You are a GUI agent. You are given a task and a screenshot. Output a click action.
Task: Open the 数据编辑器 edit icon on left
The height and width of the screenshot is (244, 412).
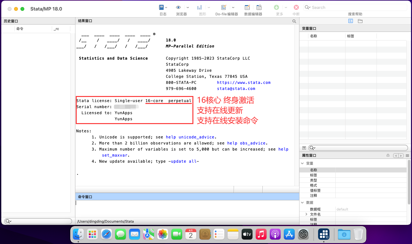click(247, 7)
